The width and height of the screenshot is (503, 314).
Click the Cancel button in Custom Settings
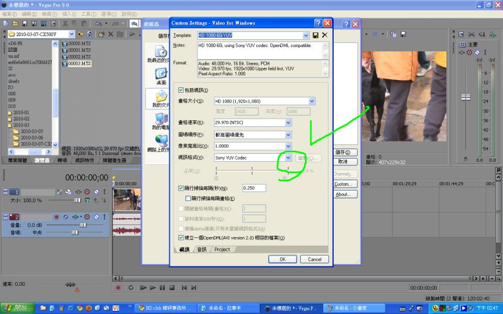click(x=314, y=259)
